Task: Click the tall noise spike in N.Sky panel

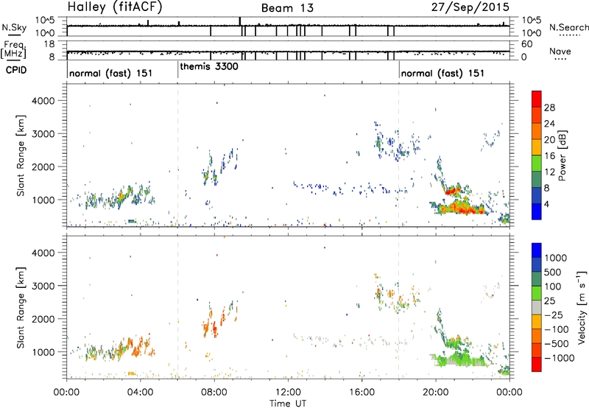Action: tap(240, 21)
